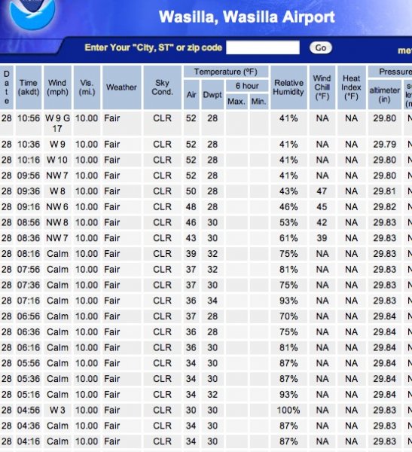Click the 6 hour header cell
Screen dimensions: 412x452
247,86
